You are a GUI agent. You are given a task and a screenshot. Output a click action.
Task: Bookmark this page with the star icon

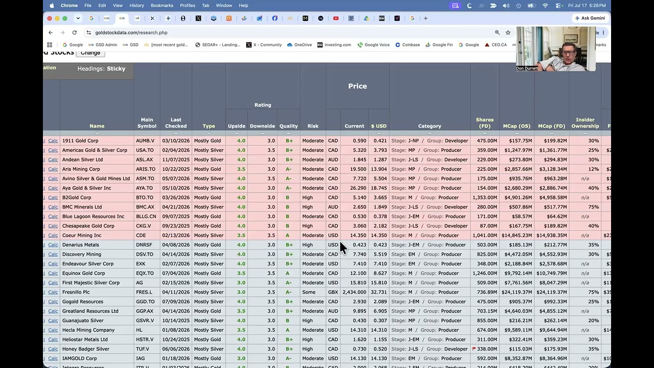point(508,32)
